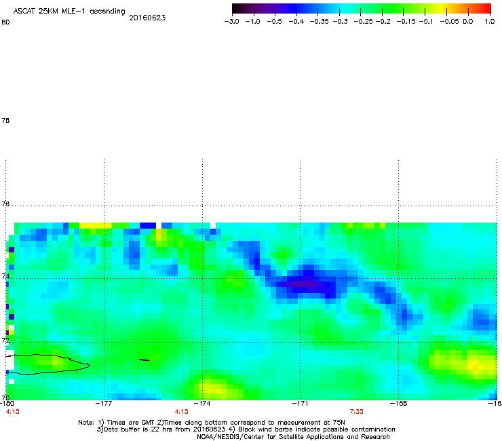502x441 pixels.
Task: Click the red 4:15 label beneath -180
Action: tap(12, 412)
